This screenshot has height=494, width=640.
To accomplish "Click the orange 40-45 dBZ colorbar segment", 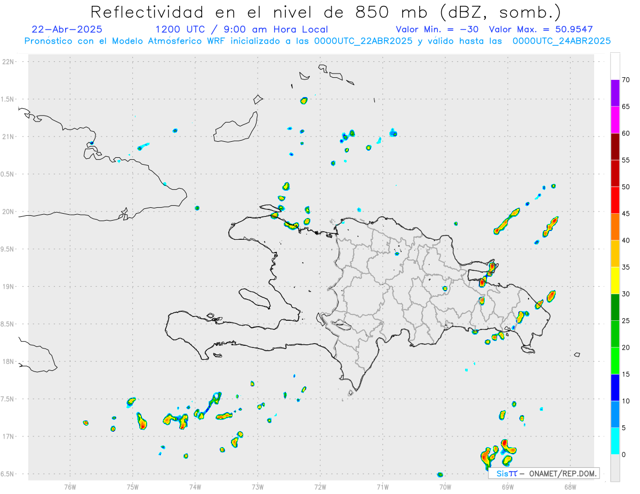I will [615, 227].
